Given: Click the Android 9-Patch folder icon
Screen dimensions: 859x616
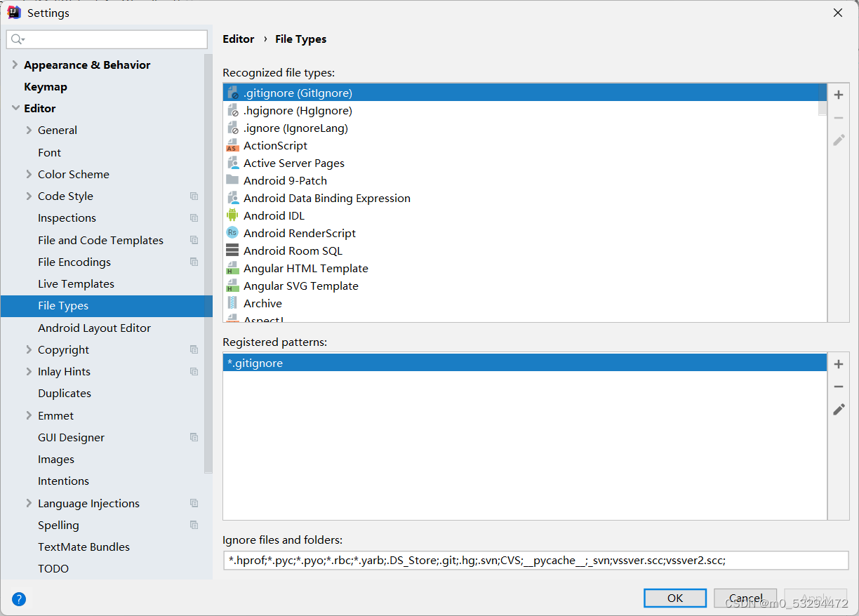Looking at the screenshot, I should (232, 180).
